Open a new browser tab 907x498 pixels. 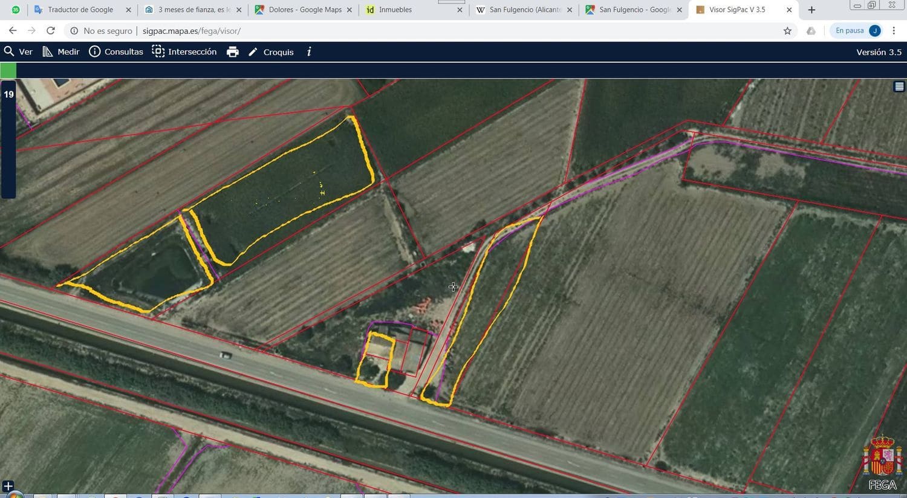point(811,10)
